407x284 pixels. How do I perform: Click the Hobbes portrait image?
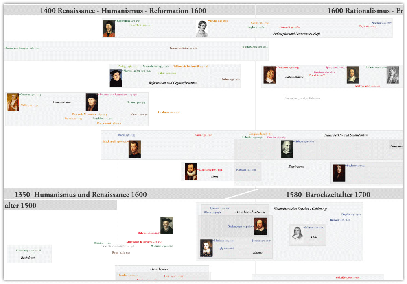287,149
